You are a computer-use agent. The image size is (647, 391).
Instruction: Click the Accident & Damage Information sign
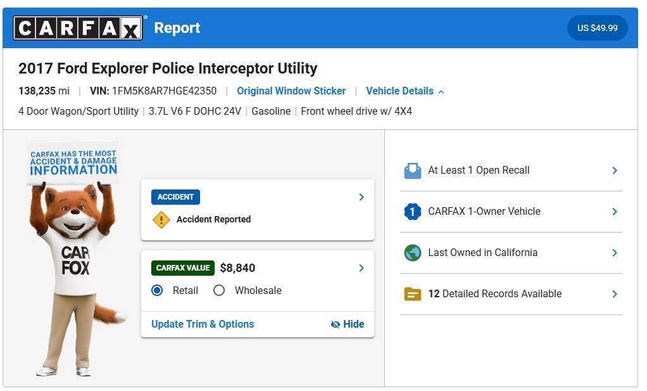[73, 163]
